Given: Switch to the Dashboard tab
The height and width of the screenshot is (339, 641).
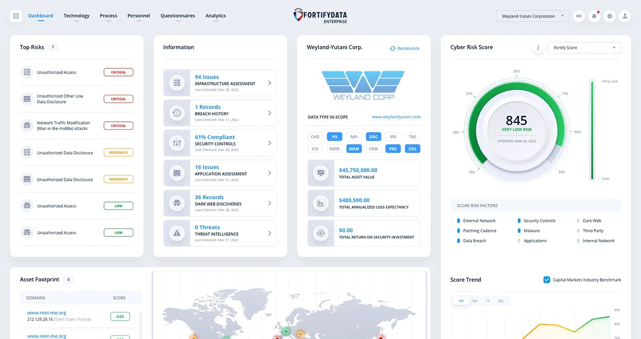Looking at the screenshot, I should [x=41, y=16].
